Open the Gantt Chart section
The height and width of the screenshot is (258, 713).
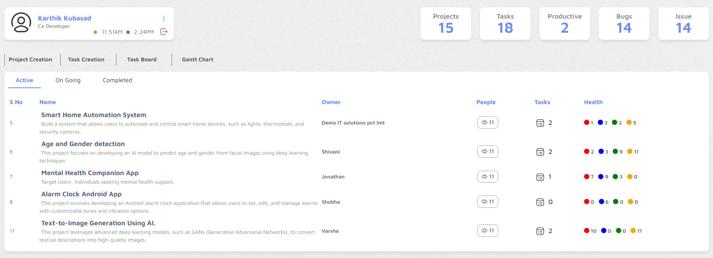198,59
